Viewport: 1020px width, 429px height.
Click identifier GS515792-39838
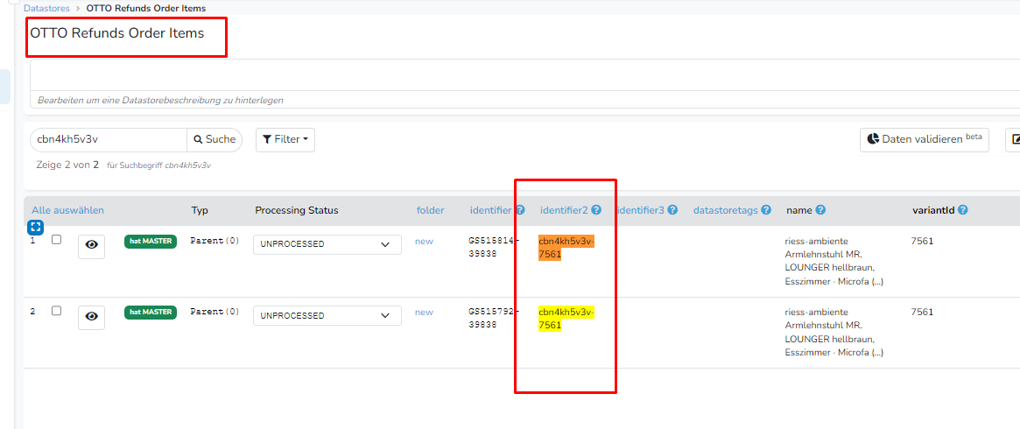495,319
